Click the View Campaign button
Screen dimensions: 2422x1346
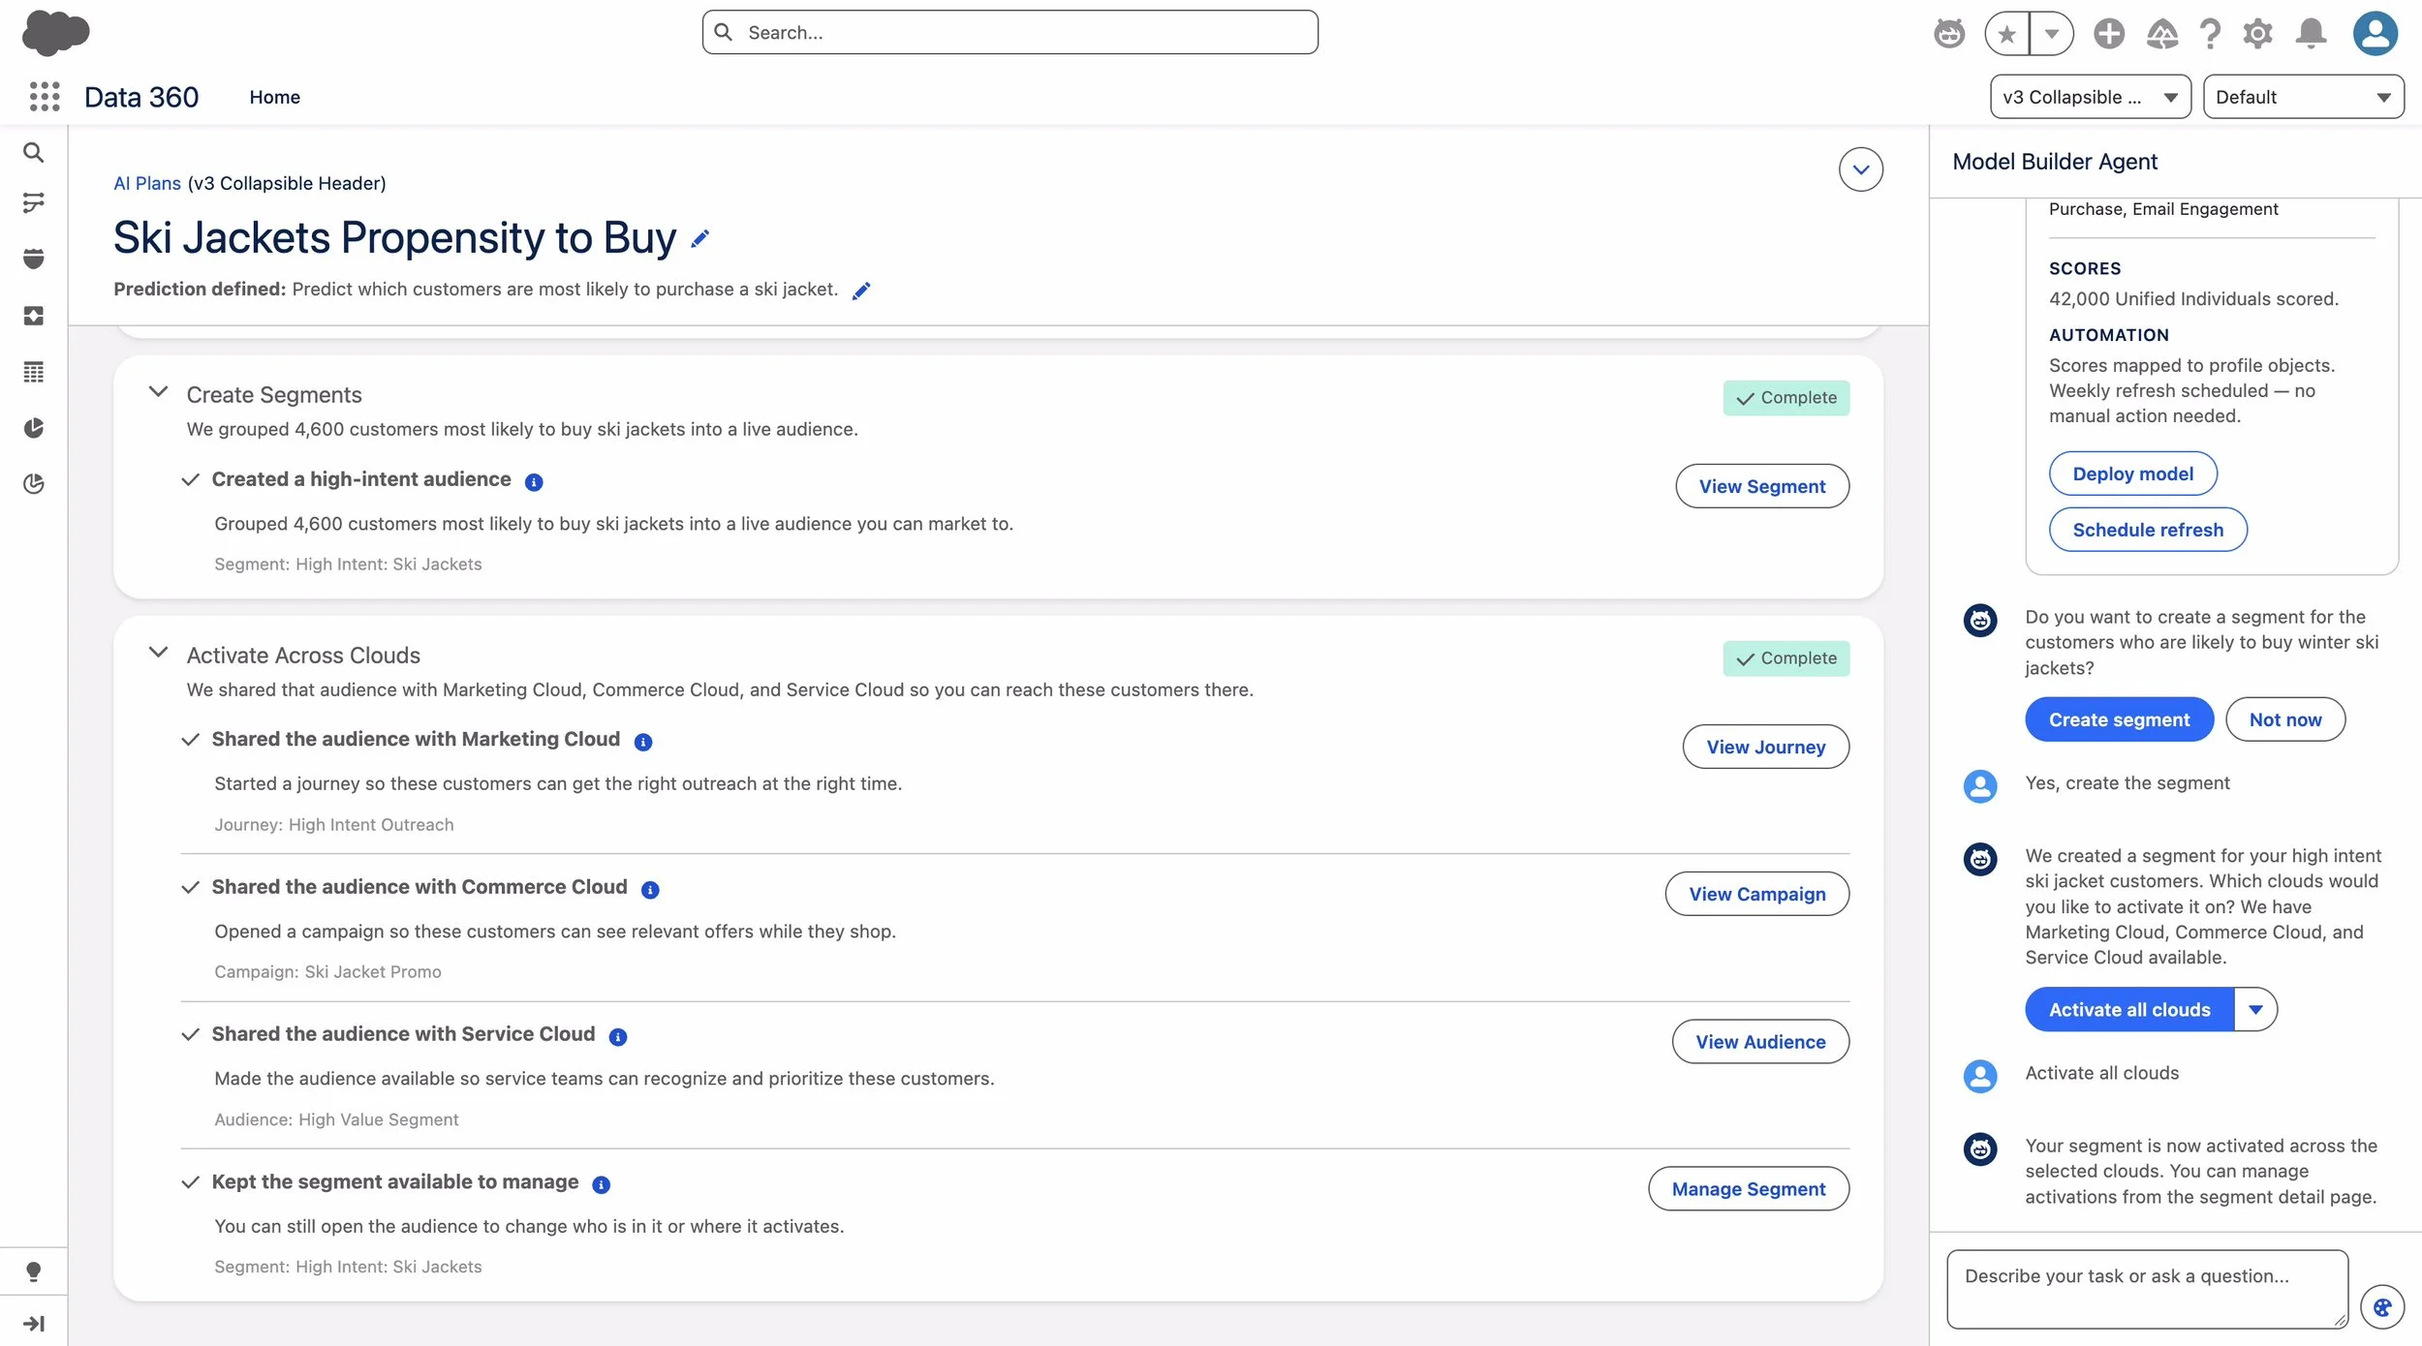[x=1756, y=894]
